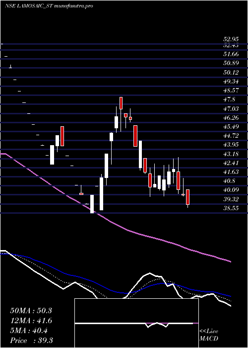Select the 40.09 price axis label
248x348 pixels.
231,190
